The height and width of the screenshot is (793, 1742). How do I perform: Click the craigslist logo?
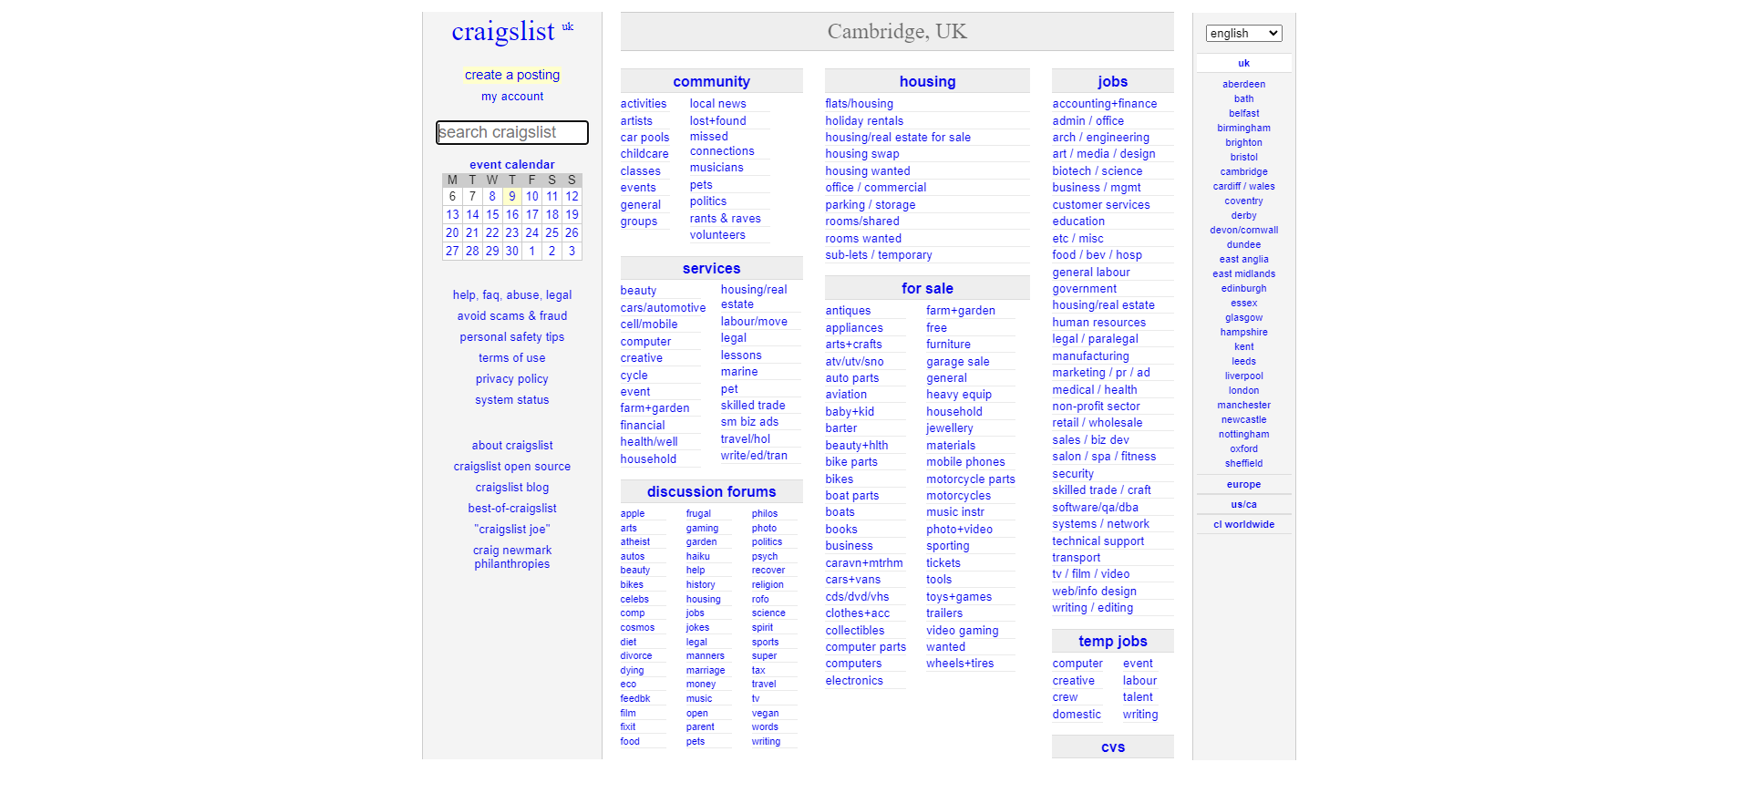tap(503, 32)
